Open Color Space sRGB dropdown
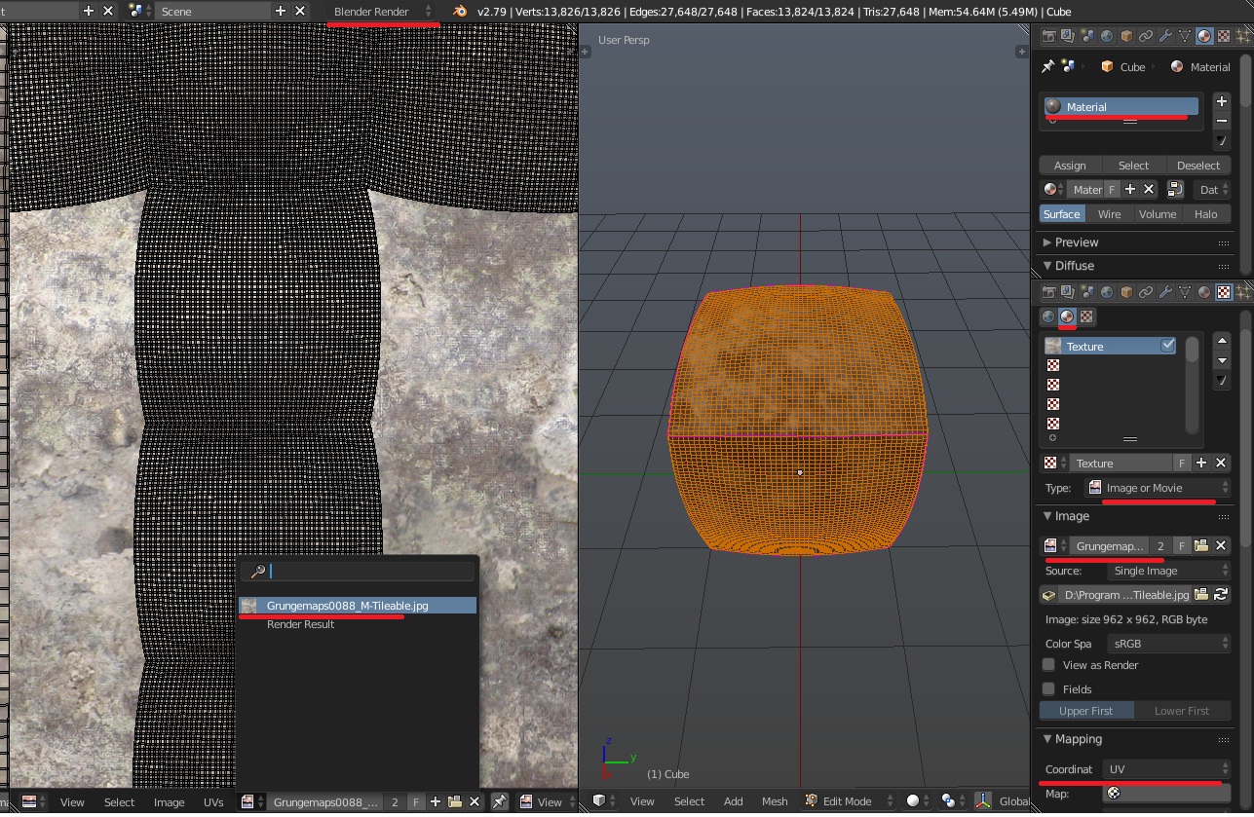Screen dimensions: 1254x817 pyautogui.click(x=1168, y=644)
